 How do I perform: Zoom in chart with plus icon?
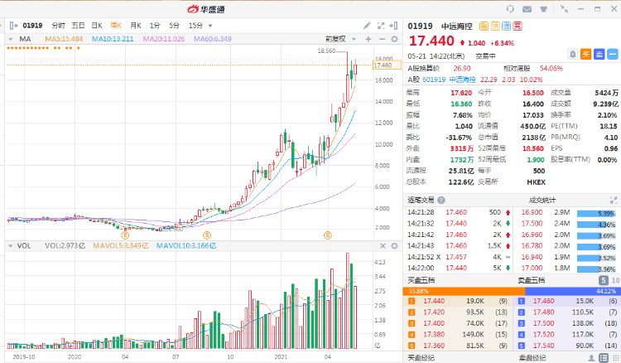click(x=368, y=39)
